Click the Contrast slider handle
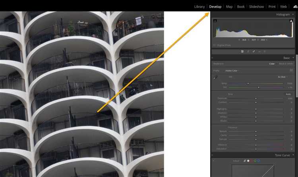Screen dimensions: 298x177 point(256,102)
